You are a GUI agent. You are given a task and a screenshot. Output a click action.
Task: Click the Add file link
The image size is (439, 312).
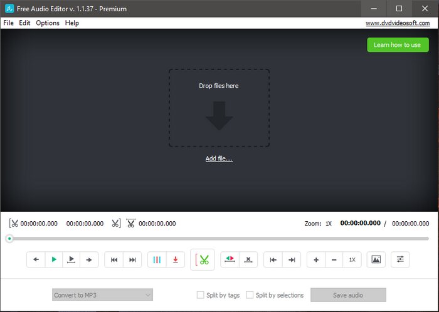coord(219,159)
